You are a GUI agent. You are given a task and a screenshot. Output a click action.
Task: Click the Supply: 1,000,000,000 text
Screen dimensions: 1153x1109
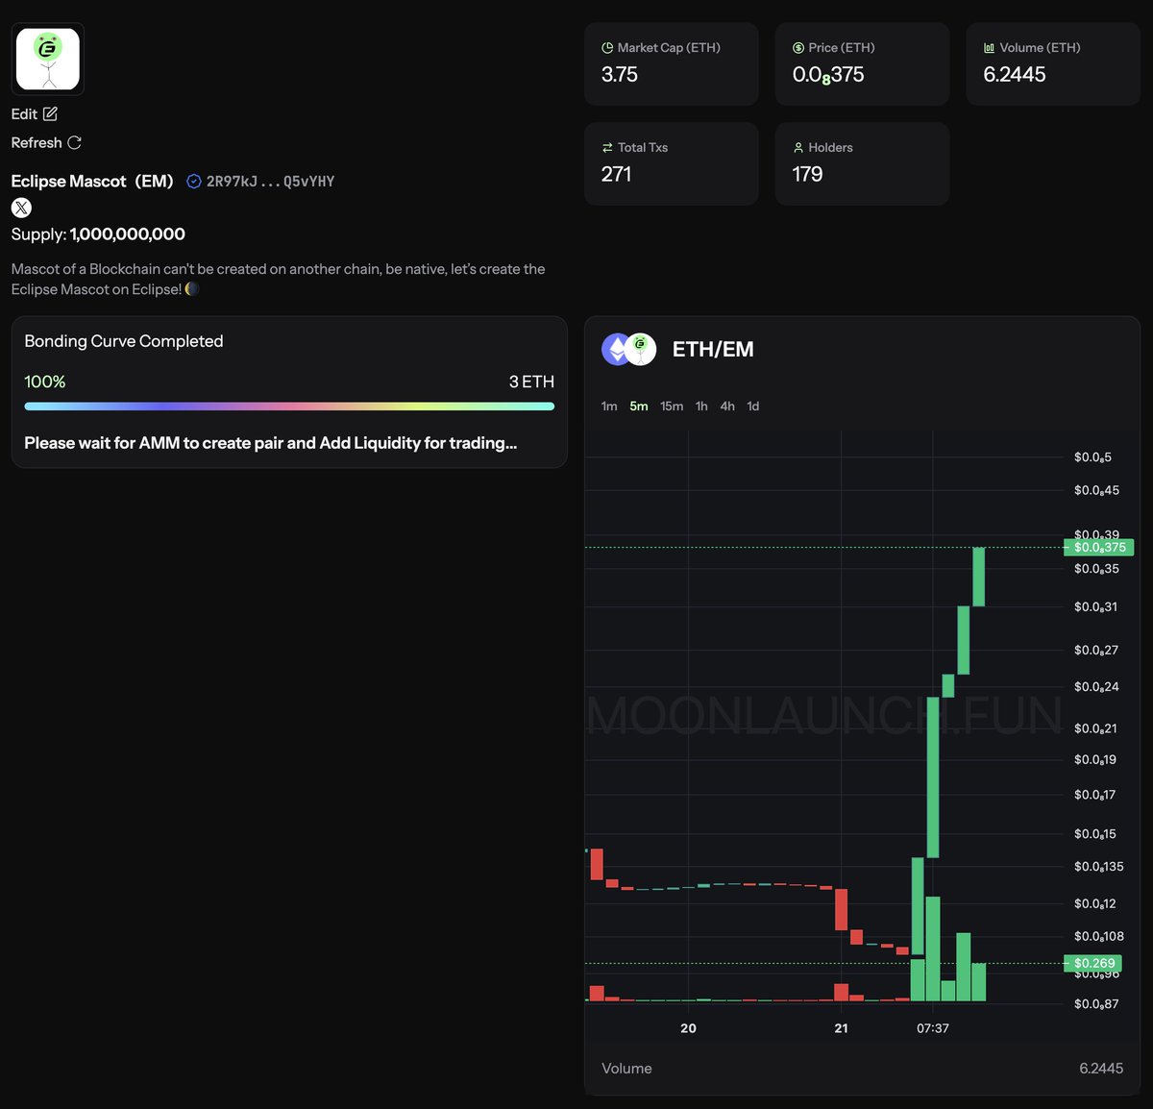98,234
